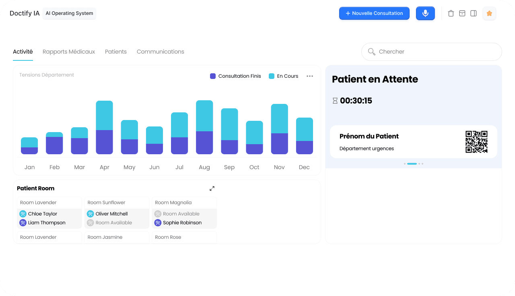Viewport: 515px width, 296px height.
Task: Go to the Patients tab
Action: [116, 52]
